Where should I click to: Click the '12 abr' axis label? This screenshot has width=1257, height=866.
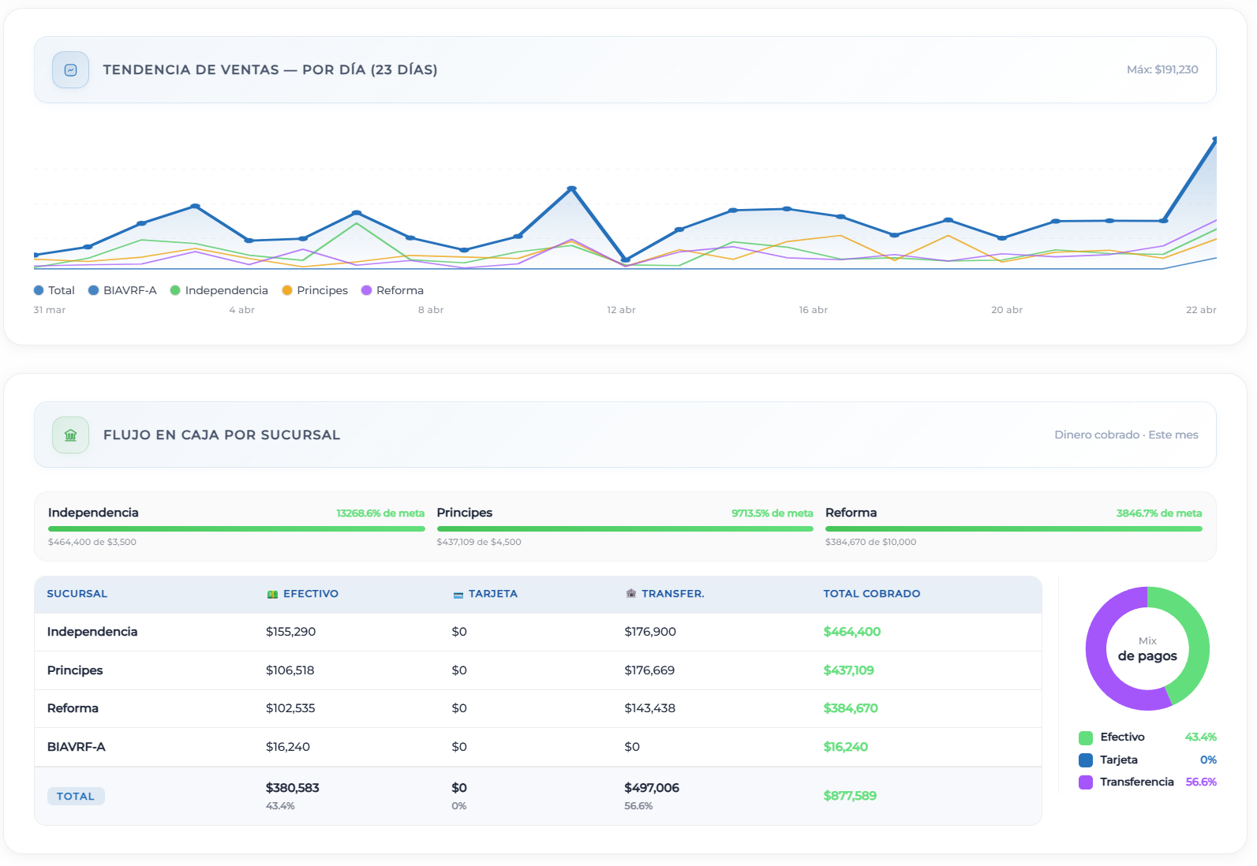pos(621,310)
